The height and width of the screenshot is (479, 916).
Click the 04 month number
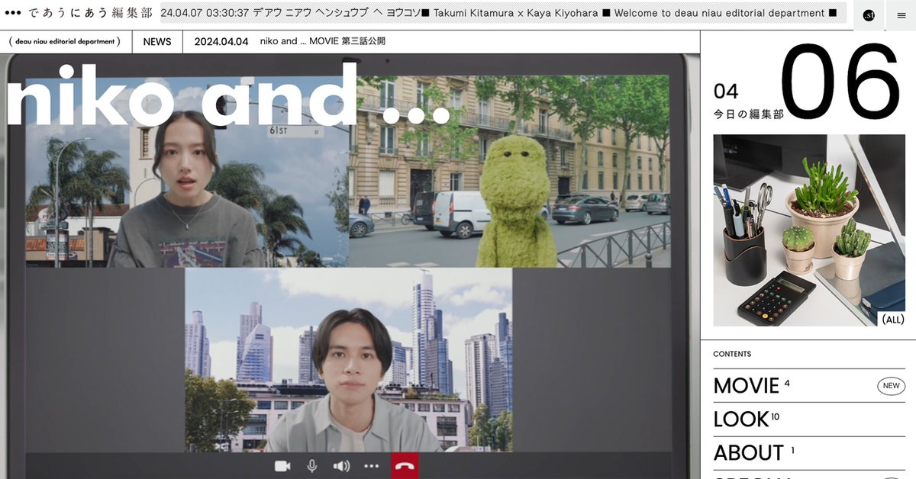click(726, 92)
